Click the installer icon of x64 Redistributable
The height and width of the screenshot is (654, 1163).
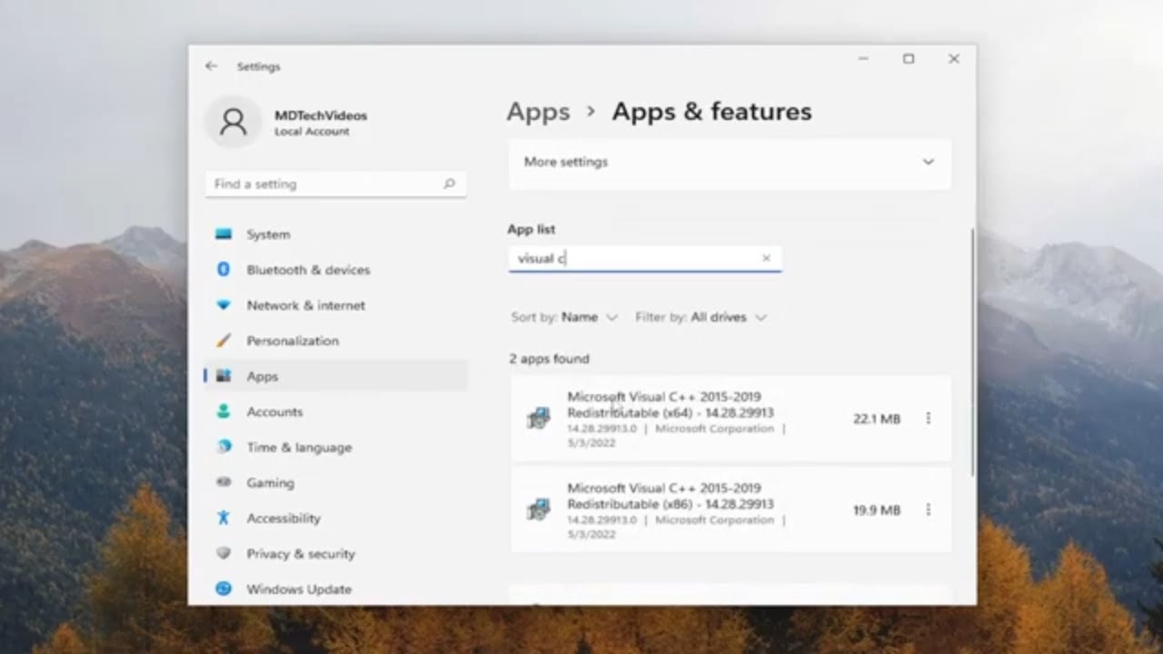tap(539, 419)
